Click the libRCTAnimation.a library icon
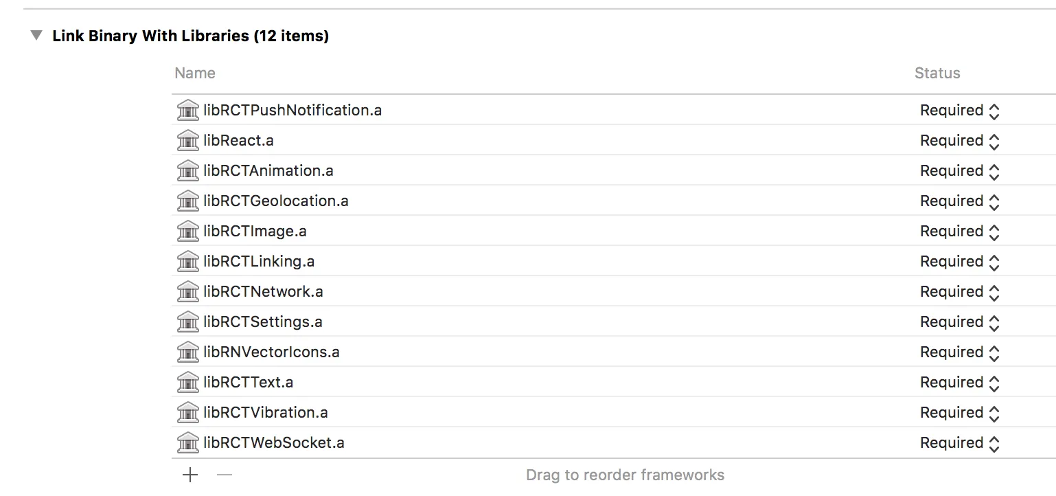1056x496 pixels. click(187, 171)
